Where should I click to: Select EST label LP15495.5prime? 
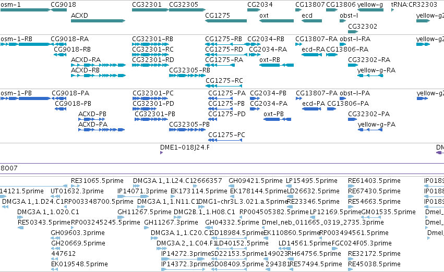coord(311,181)
